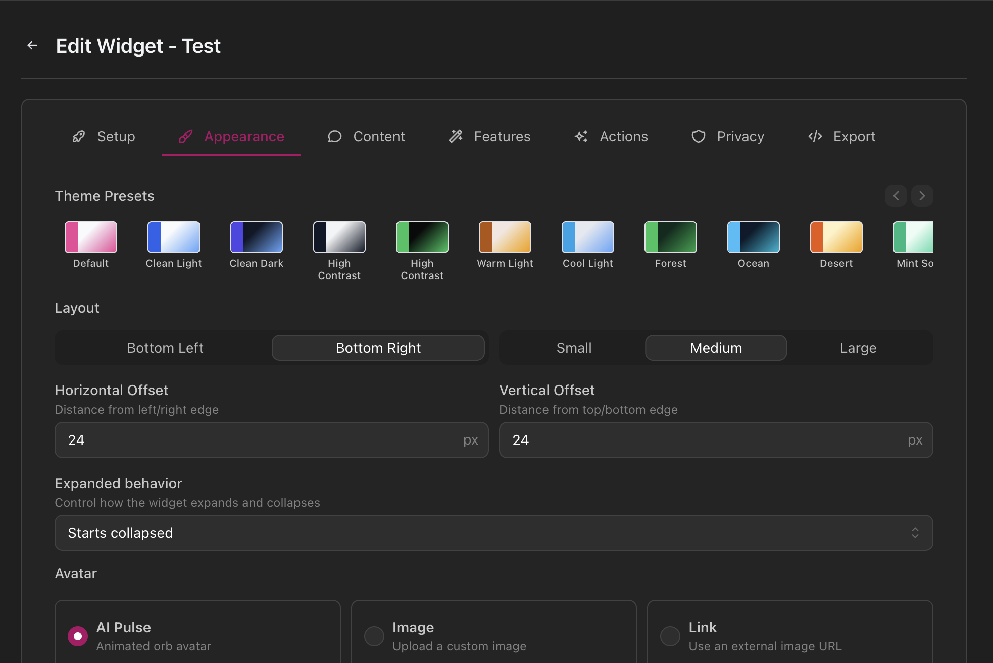993x663 pixels.
Task: Click the code icon next to Export
Action: point(815,136)
